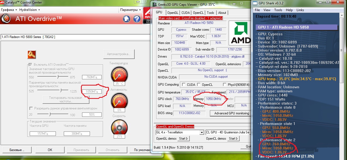Click the 50% fan speed value field
This screenshot has height=160, width=347.
click(x=92, y=115)
